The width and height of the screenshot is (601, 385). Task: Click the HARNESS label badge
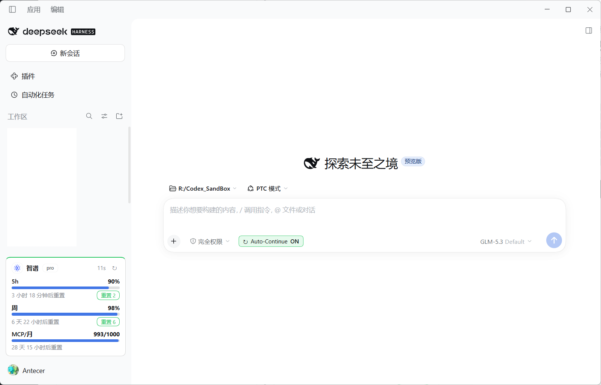[83, 32]
